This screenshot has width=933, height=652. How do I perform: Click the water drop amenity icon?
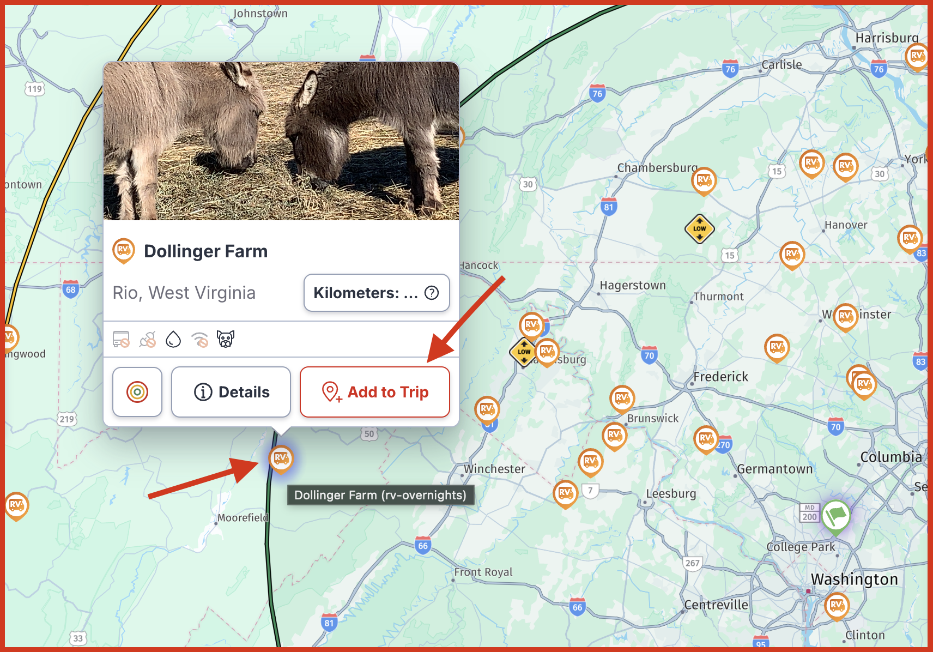click(x=173, y=339)
